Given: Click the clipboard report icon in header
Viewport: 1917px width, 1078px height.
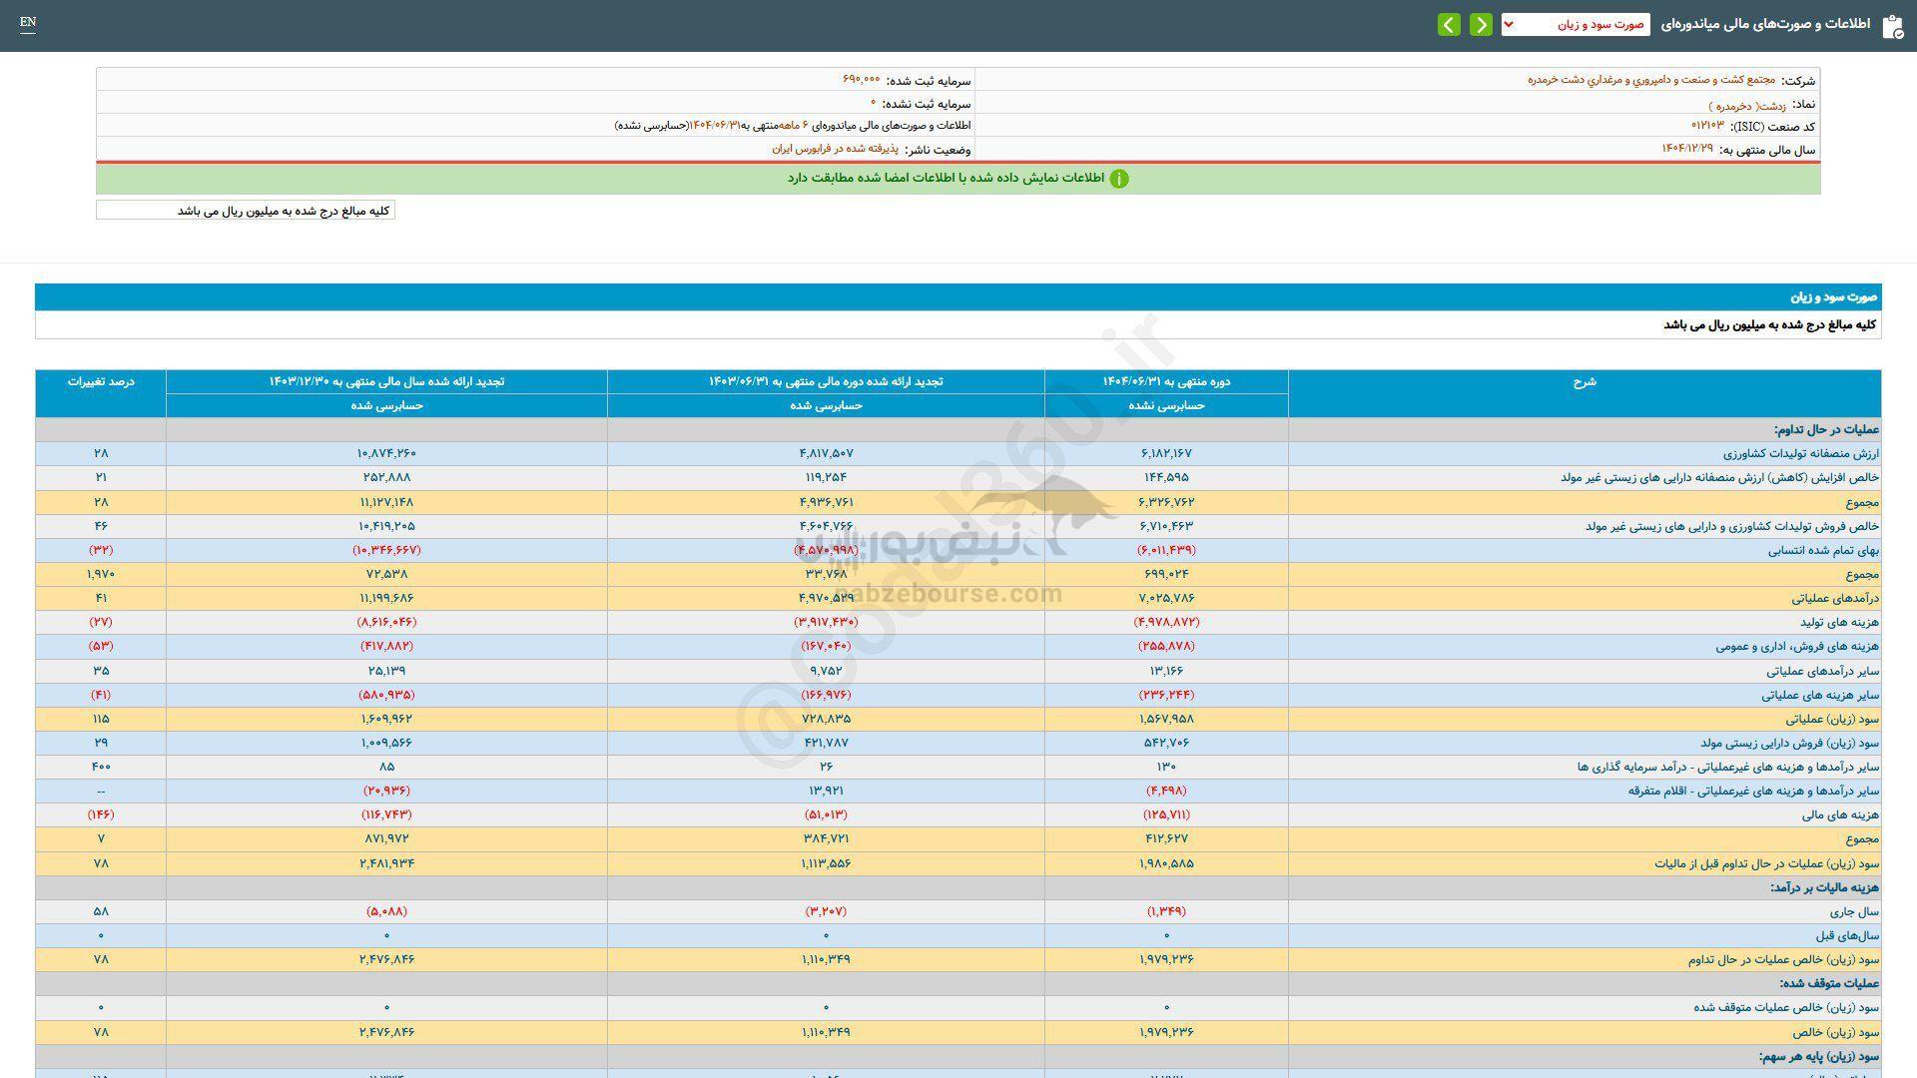Looking at the screenshot, I should 1892,26.
